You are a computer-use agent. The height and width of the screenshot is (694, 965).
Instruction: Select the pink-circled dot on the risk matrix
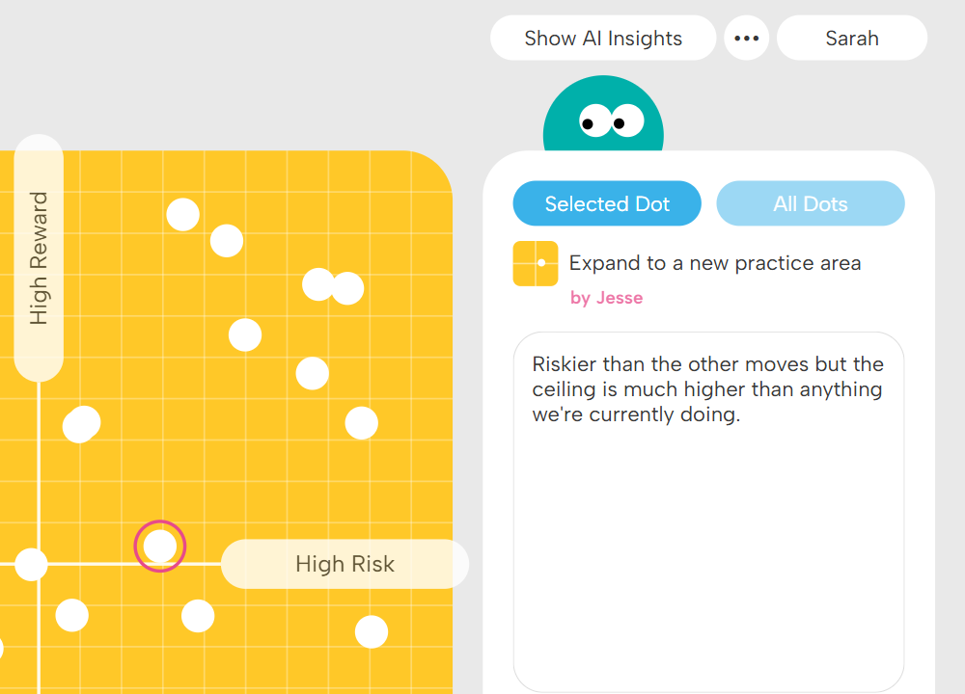click(160, 546)
